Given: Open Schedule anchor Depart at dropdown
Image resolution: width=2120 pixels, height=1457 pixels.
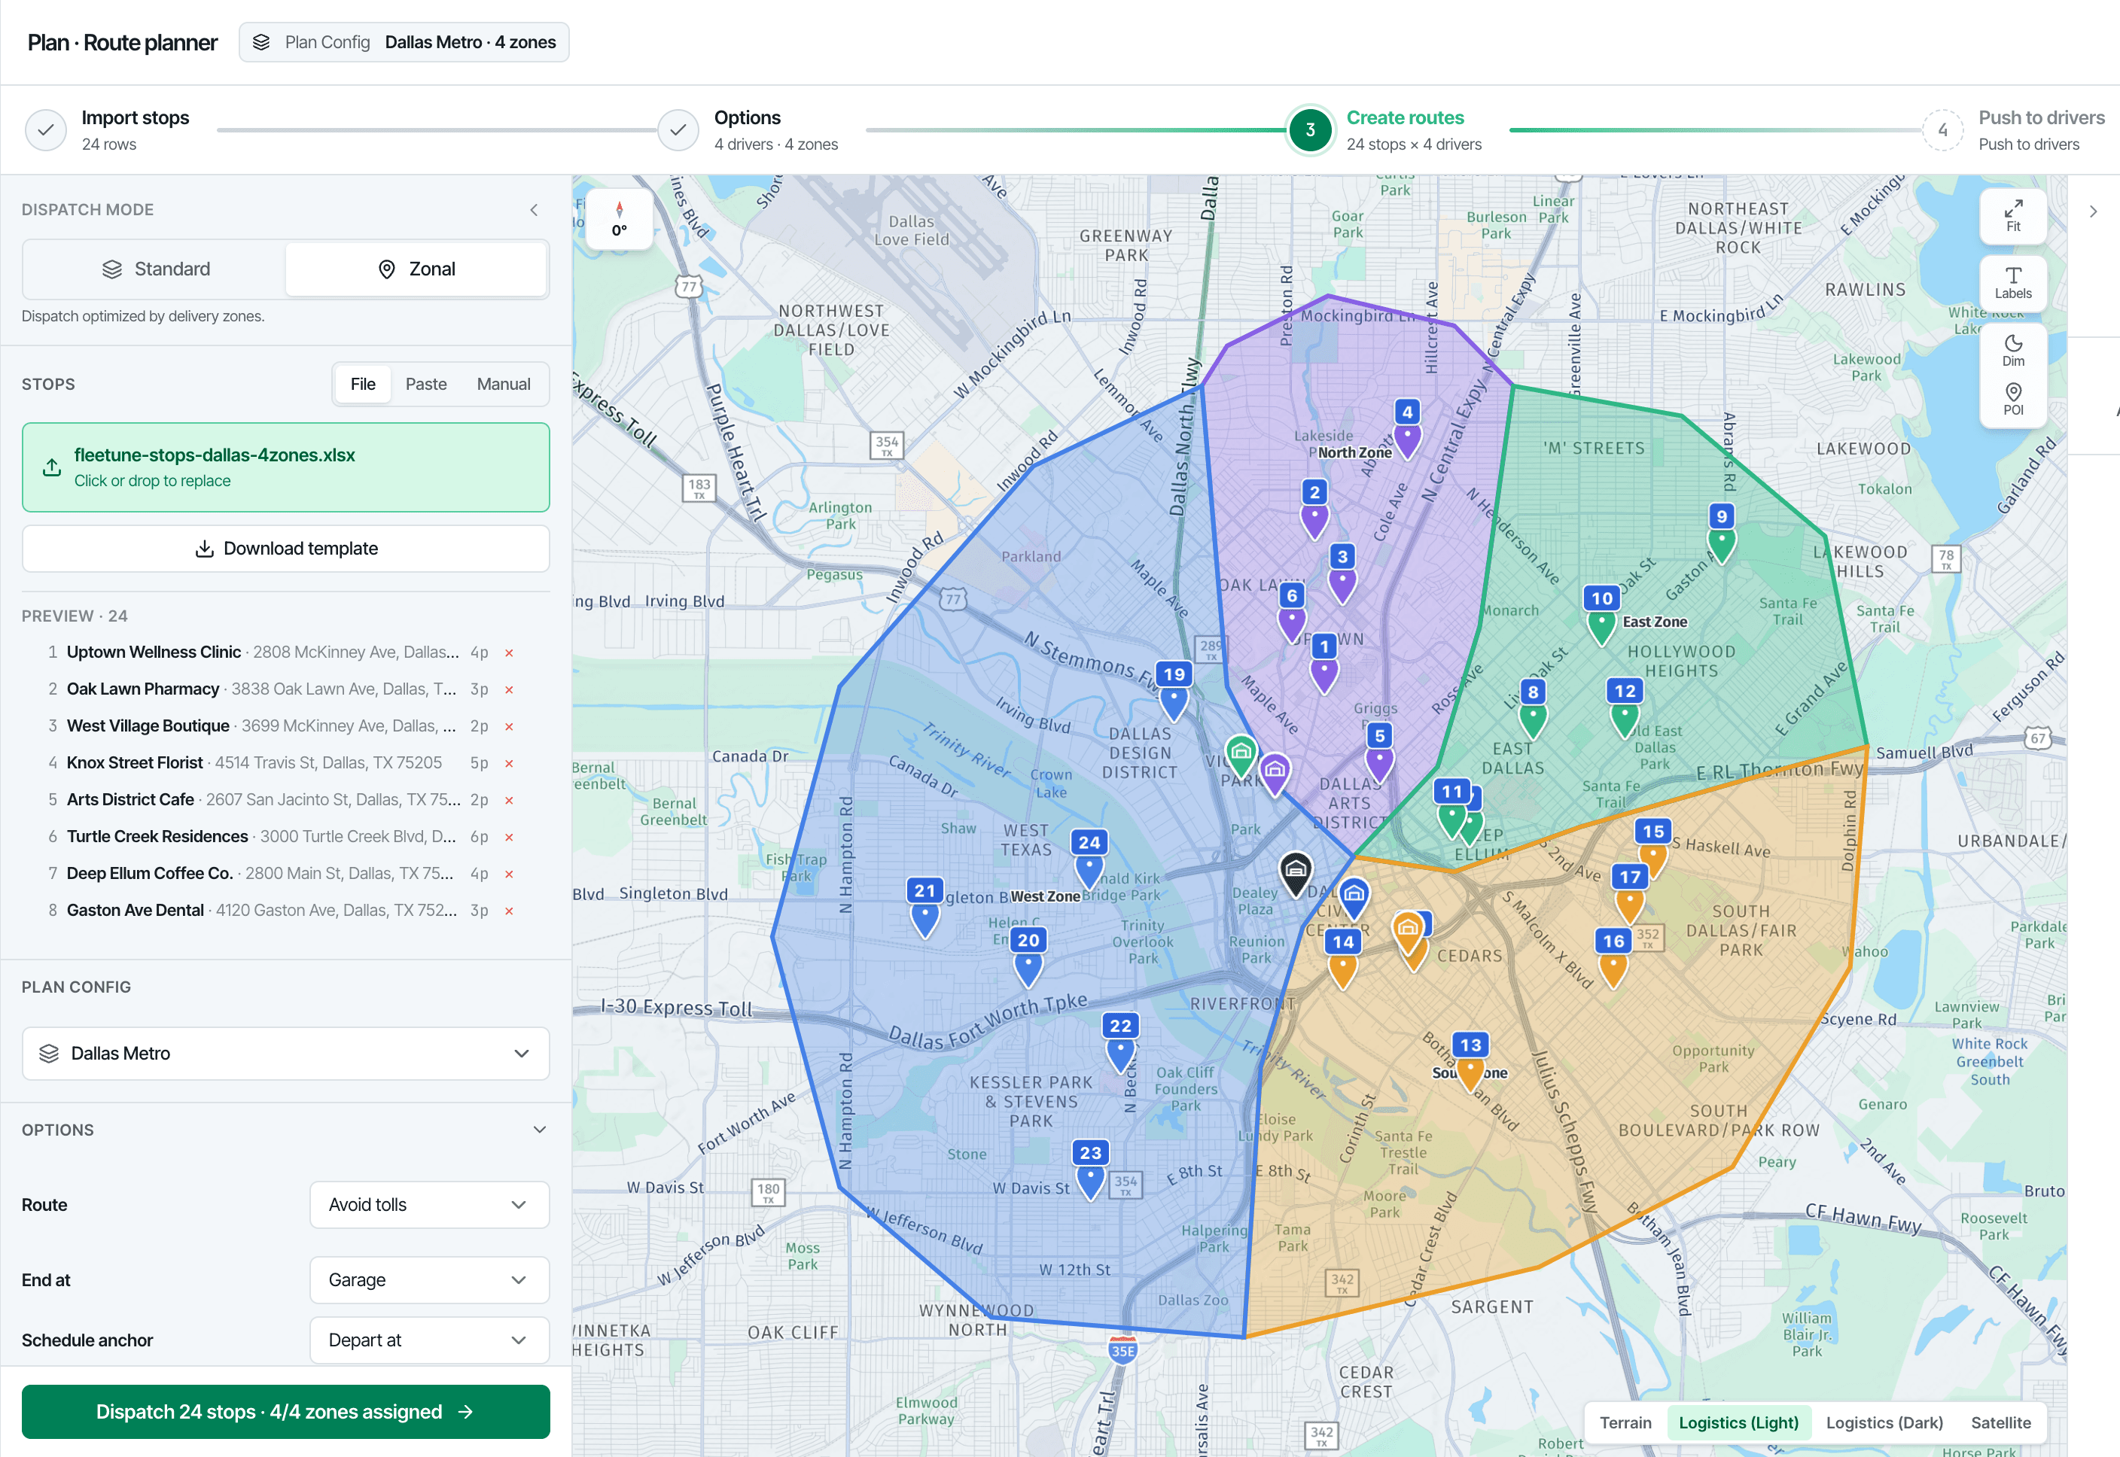Looking at the screenshot, I should [429, 1340].
